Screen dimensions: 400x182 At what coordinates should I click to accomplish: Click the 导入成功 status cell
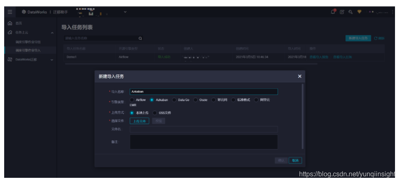tap(164, 57)
